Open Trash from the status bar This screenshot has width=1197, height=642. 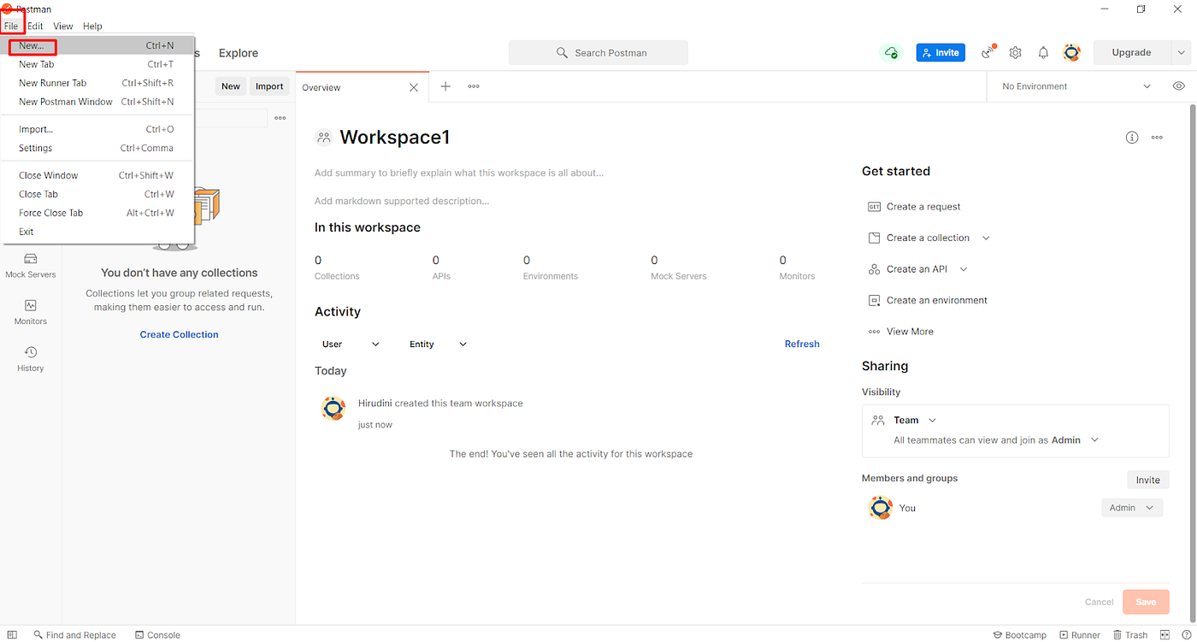pyautogui.click(x=1130, y=635)
